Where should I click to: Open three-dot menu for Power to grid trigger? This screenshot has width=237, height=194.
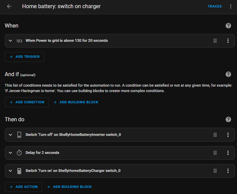tap(228, 40)
